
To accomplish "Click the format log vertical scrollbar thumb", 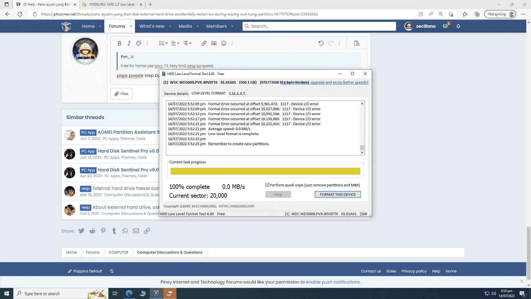I will click(362, 148).
